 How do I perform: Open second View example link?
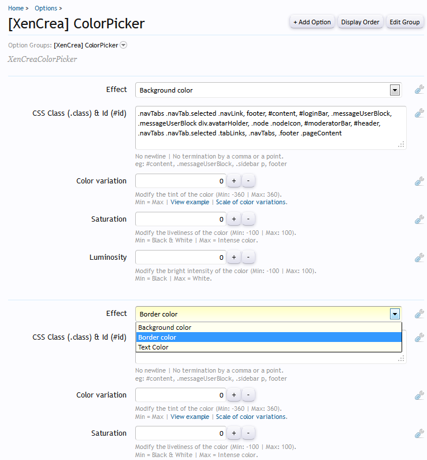click(190, 417)
